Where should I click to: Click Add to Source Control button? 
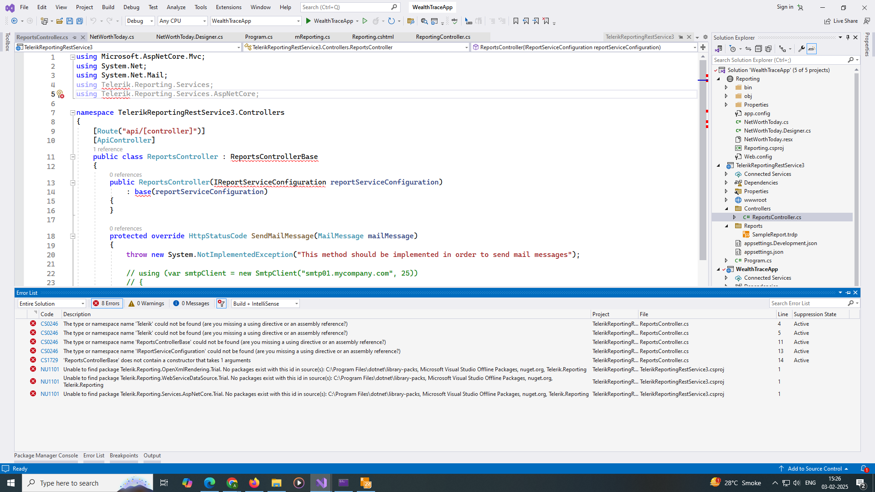814,469
